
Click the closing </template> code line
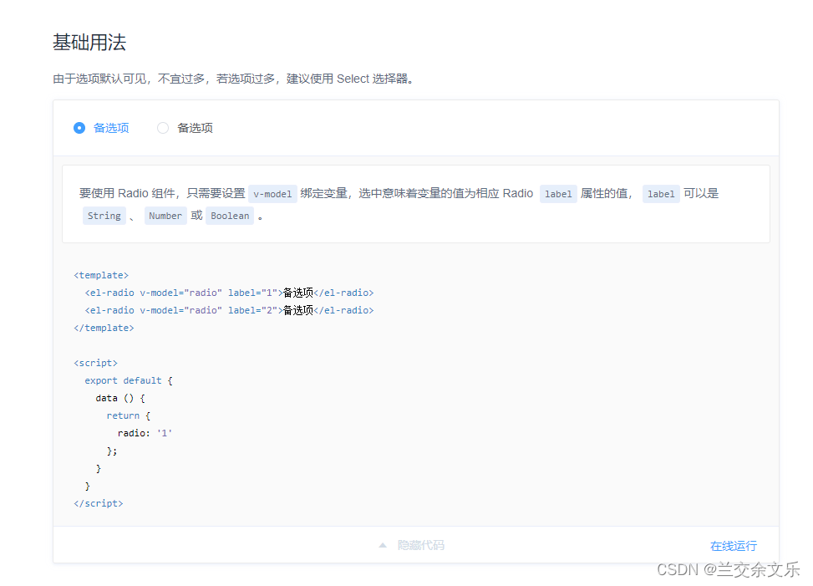click(x=104, y=329)
